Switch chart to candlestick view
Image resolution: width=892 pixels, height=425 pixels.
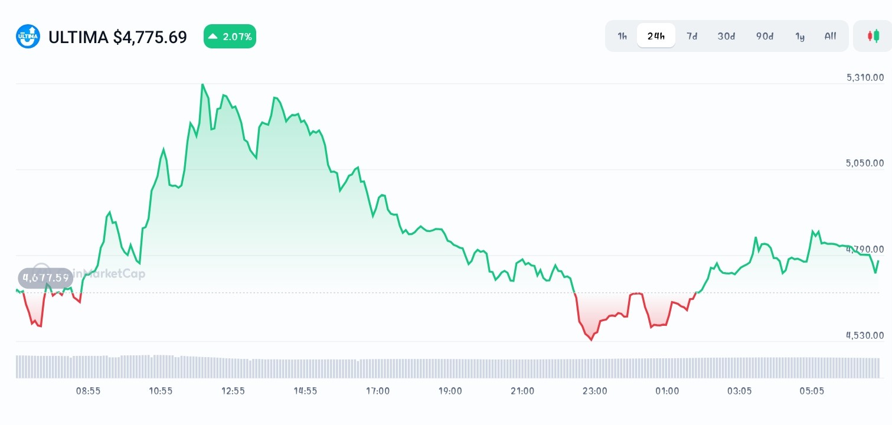point(874,36)
